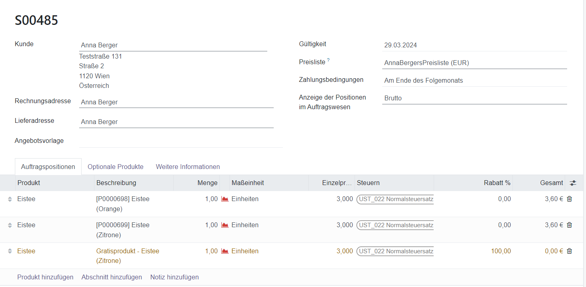Open column settings icon in table header
The width and height of the screenshot is (586, 287).
coord(573,183)
